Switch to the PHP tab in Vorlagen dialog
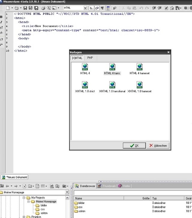 90,58
